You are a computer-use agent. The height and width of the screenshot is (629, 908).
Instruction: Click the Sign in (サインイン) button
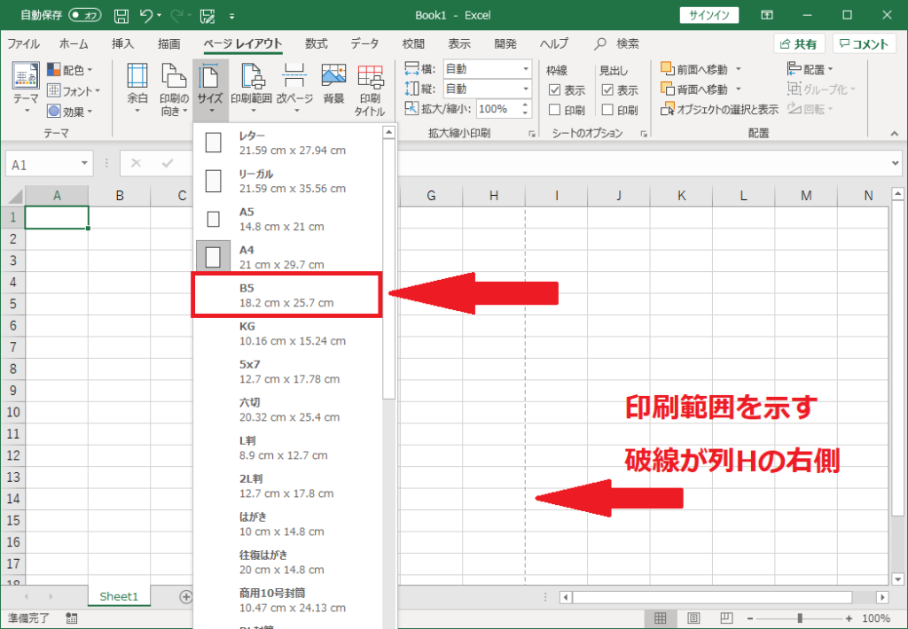pos(708,16)
